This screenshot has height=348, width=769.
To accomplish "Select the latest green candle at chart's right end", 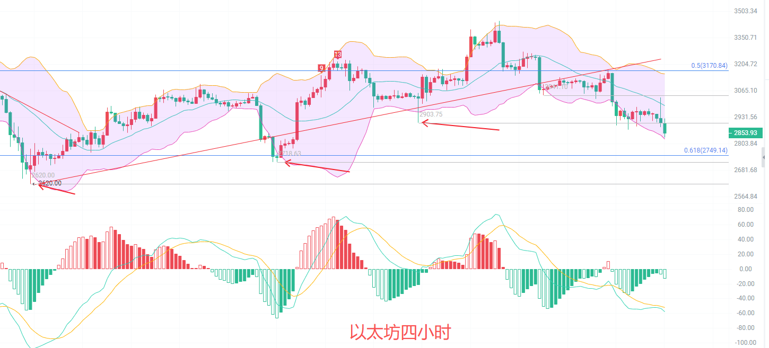I will point(665,128).
